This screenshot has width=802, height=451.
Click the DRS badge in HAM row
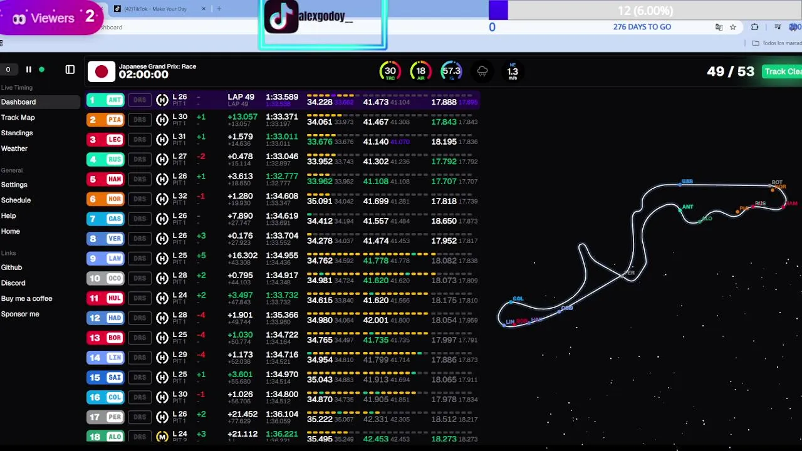140,179
